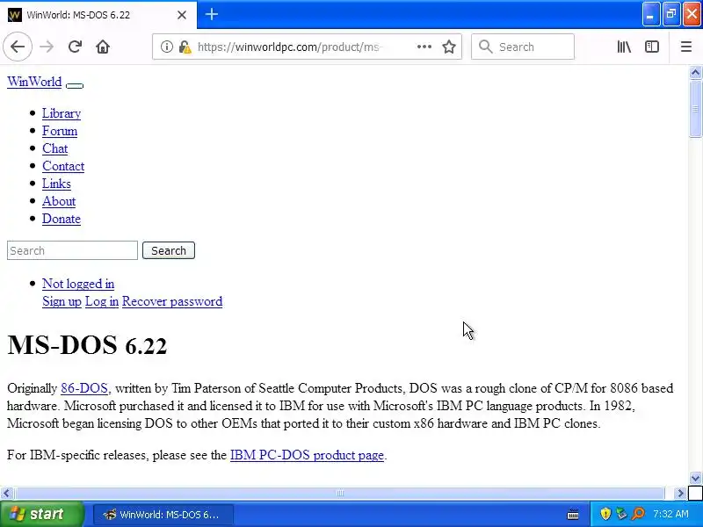Open page actions three-dot menu
The height and width of the screenshot is (527, 703).
(x=424, y=47)
